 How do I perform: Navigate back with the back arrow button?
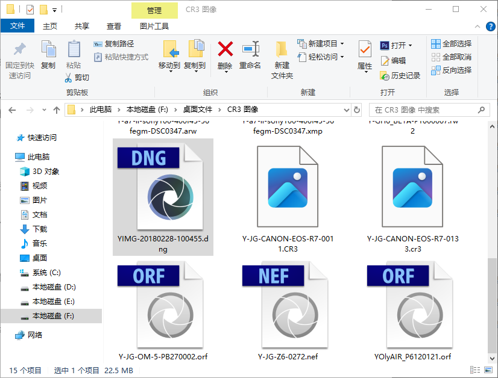tap(13, 110)
